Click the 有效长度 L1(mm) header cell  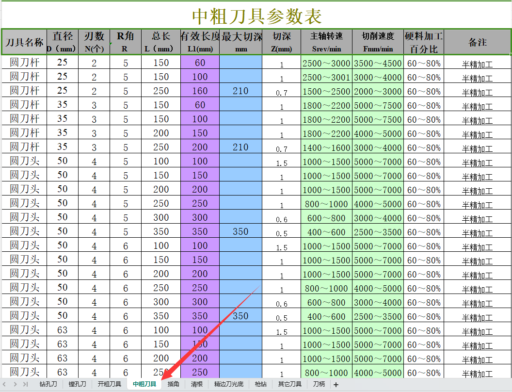[200, 42]
